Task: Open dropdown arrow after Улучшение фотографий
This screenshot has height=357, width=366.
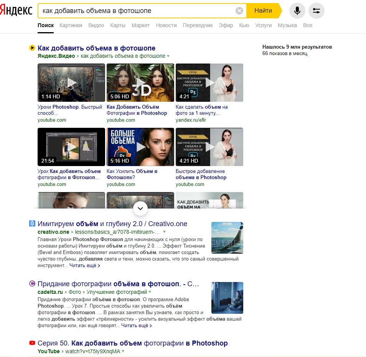Action: click(x=150, y=292)
